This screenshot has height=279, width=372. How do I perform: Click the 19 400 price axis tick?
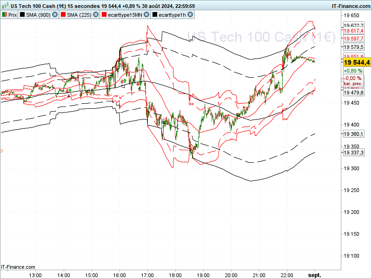coord(352,125)
